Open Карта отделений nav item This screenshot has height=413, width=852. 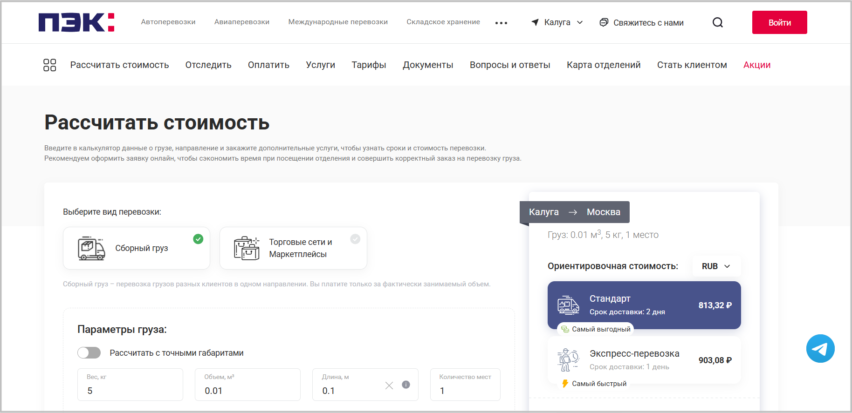(604, 65)
